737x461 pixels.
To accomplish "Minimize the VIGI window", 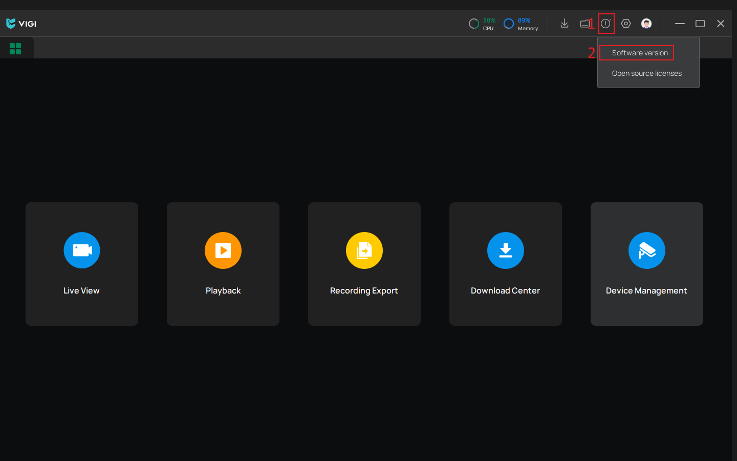I will coord(680,24).
